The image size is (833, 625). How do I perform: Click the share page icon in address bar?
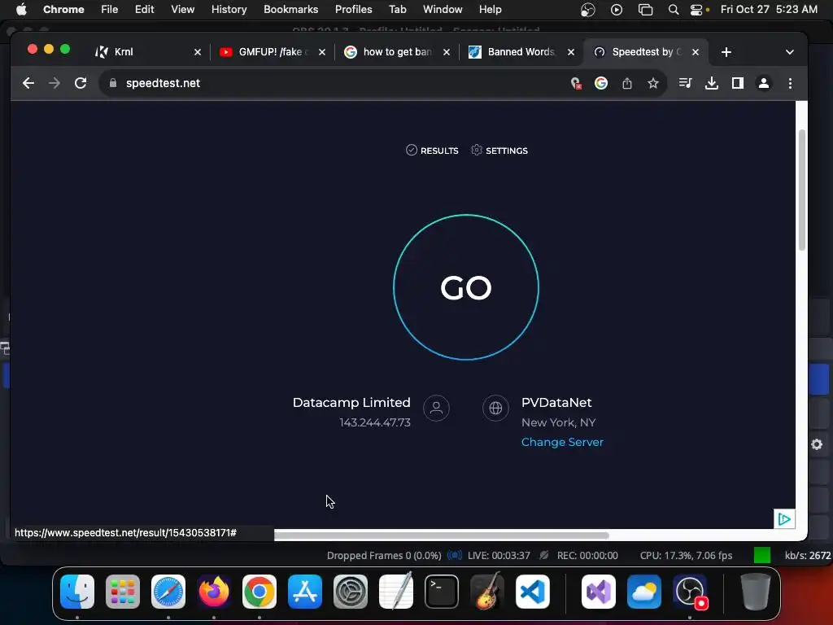[x=627, y=83]
